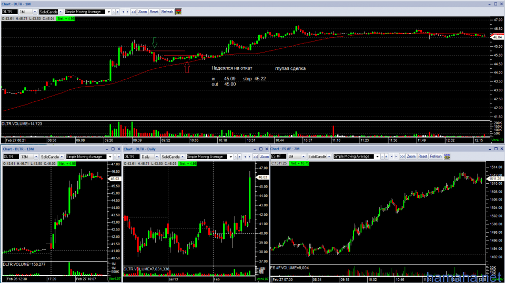This screenshot has width=505, height=283.
Task: Click left arrow in ES #F chart toolbar
Action: point(391,156)
